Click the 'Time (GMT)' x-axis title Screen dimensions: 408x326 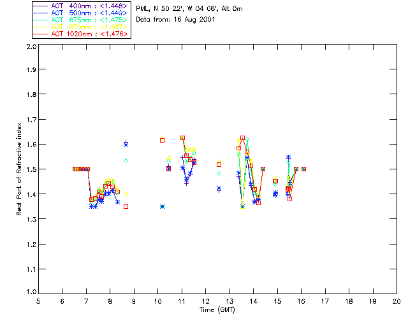(217, 310)
